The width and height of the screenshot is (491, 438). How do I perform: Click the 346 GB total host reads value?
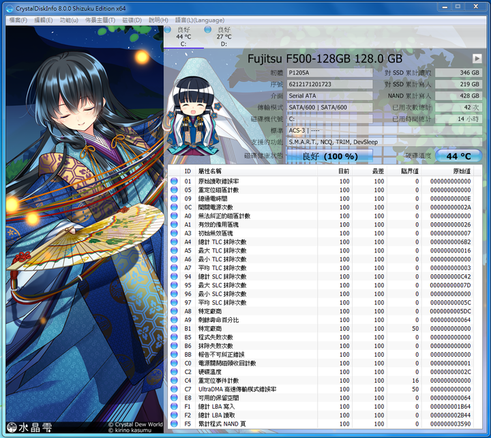point(458,73)
